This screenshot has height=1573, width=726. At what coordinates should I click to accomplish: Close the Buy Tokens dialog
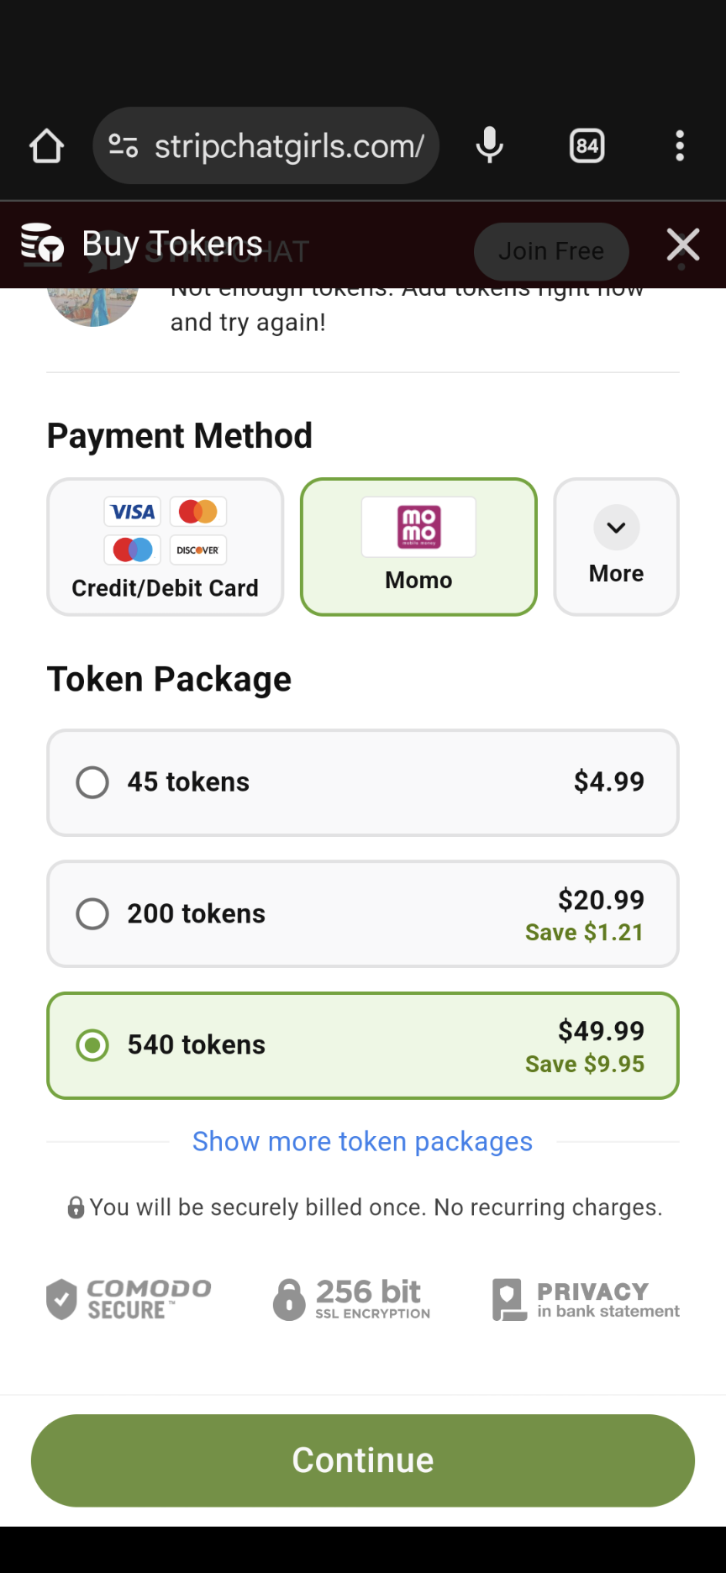click(682, 245)
